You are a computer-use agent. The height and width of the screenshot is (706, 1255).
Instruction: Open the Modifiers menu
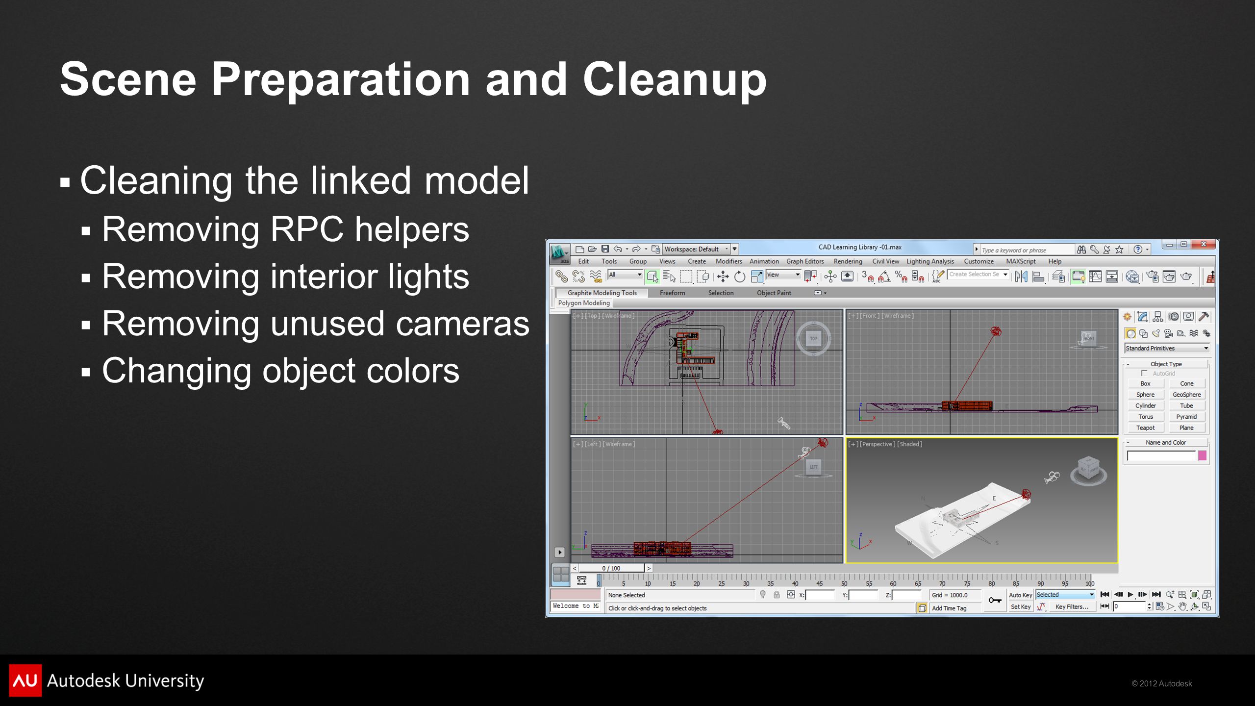728,261
